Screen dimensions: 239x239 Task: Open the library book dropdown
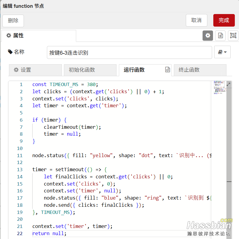point(222,52)
